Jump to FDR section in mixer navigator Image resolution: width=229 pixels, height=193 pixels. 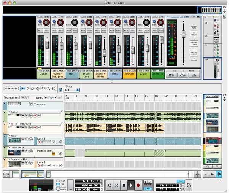point(213,69)
